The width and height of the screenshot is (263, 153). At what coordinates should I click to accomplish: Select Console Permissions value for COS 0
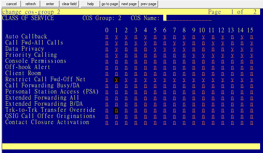click(x=107, y=61)
